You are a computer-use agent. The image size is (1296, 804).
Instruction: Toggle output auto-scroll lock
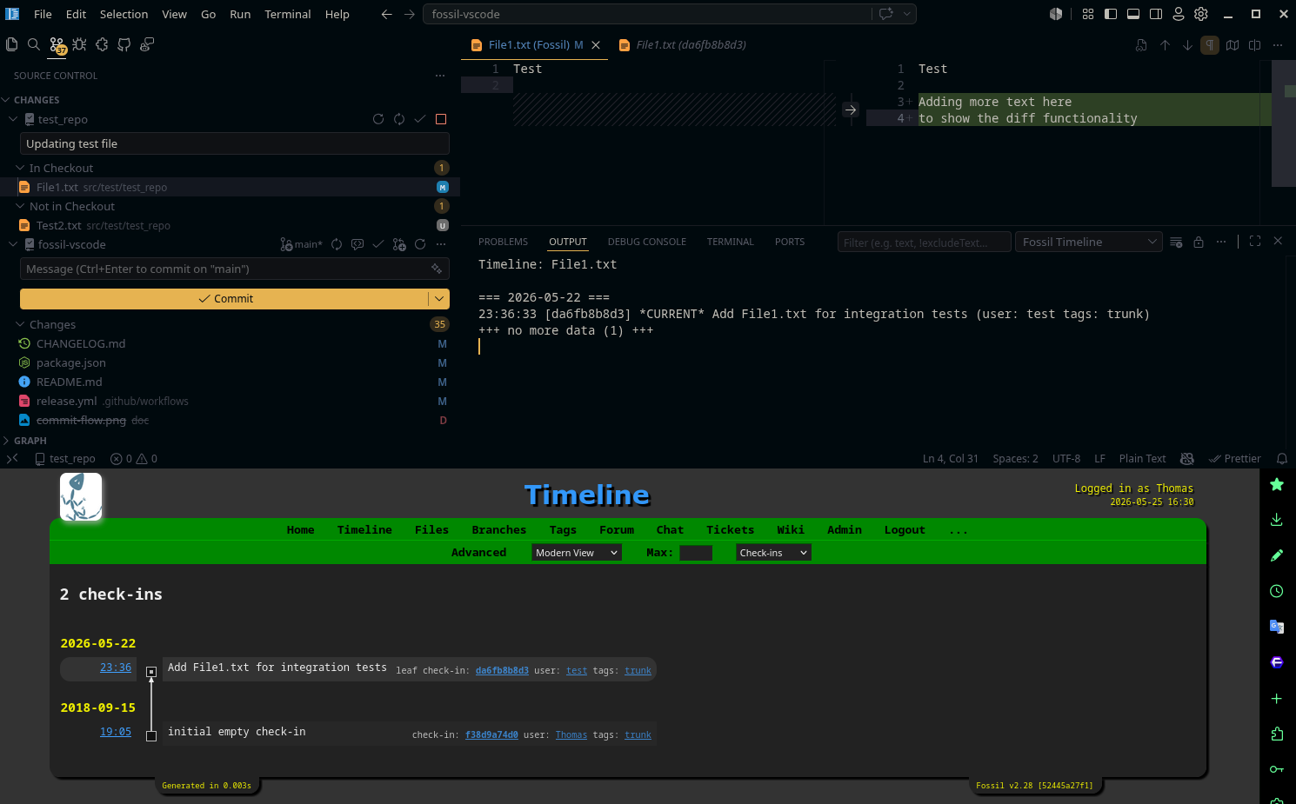[1199, 242]
